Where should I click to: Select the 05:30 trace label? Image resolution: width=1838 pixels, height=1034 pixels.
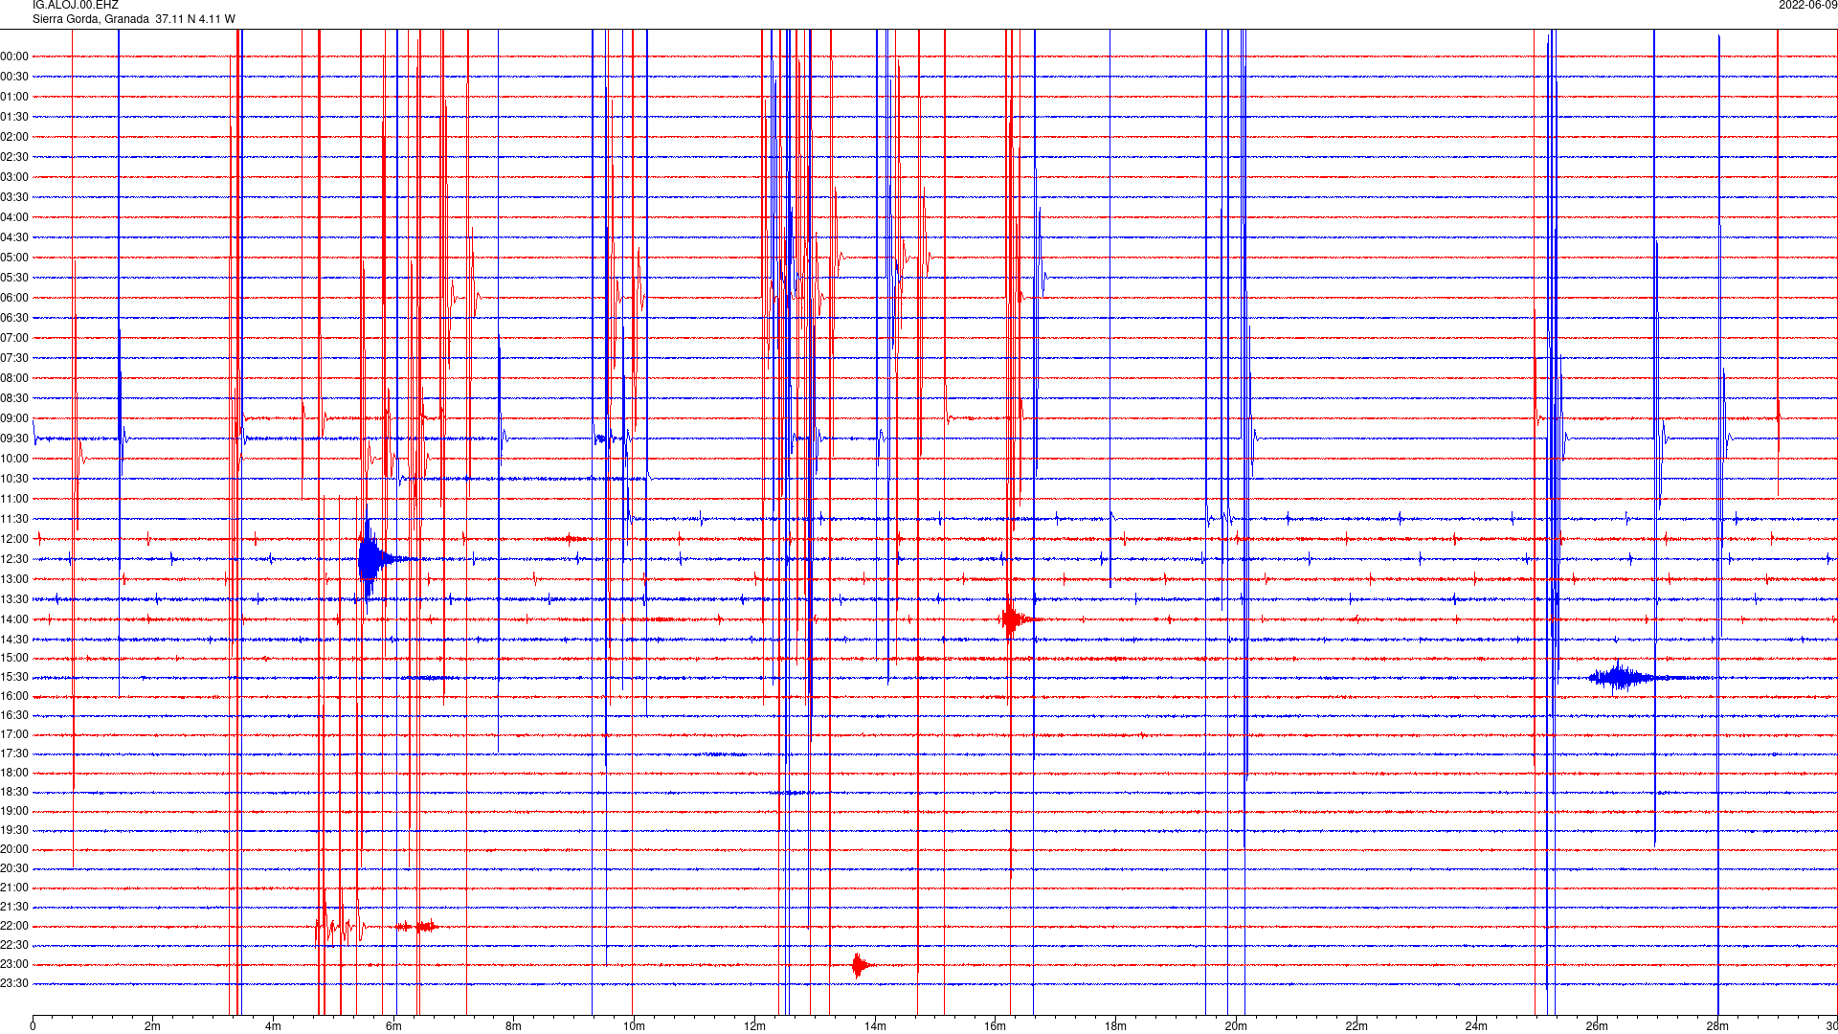[x=14, y=278]
